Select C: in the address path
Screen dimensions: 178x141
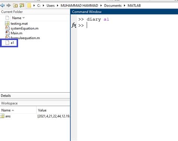click(39, 6)
